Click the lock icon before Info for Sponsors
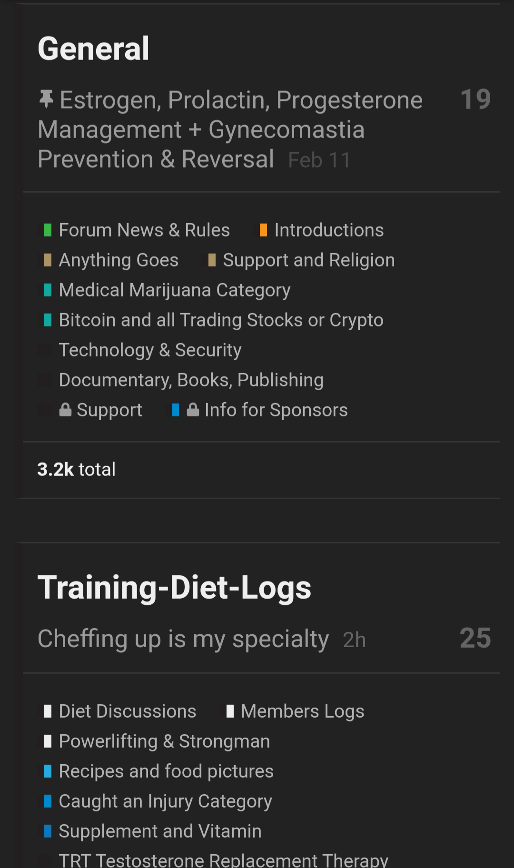The image size is (514, 868). [x=193, y=410]
